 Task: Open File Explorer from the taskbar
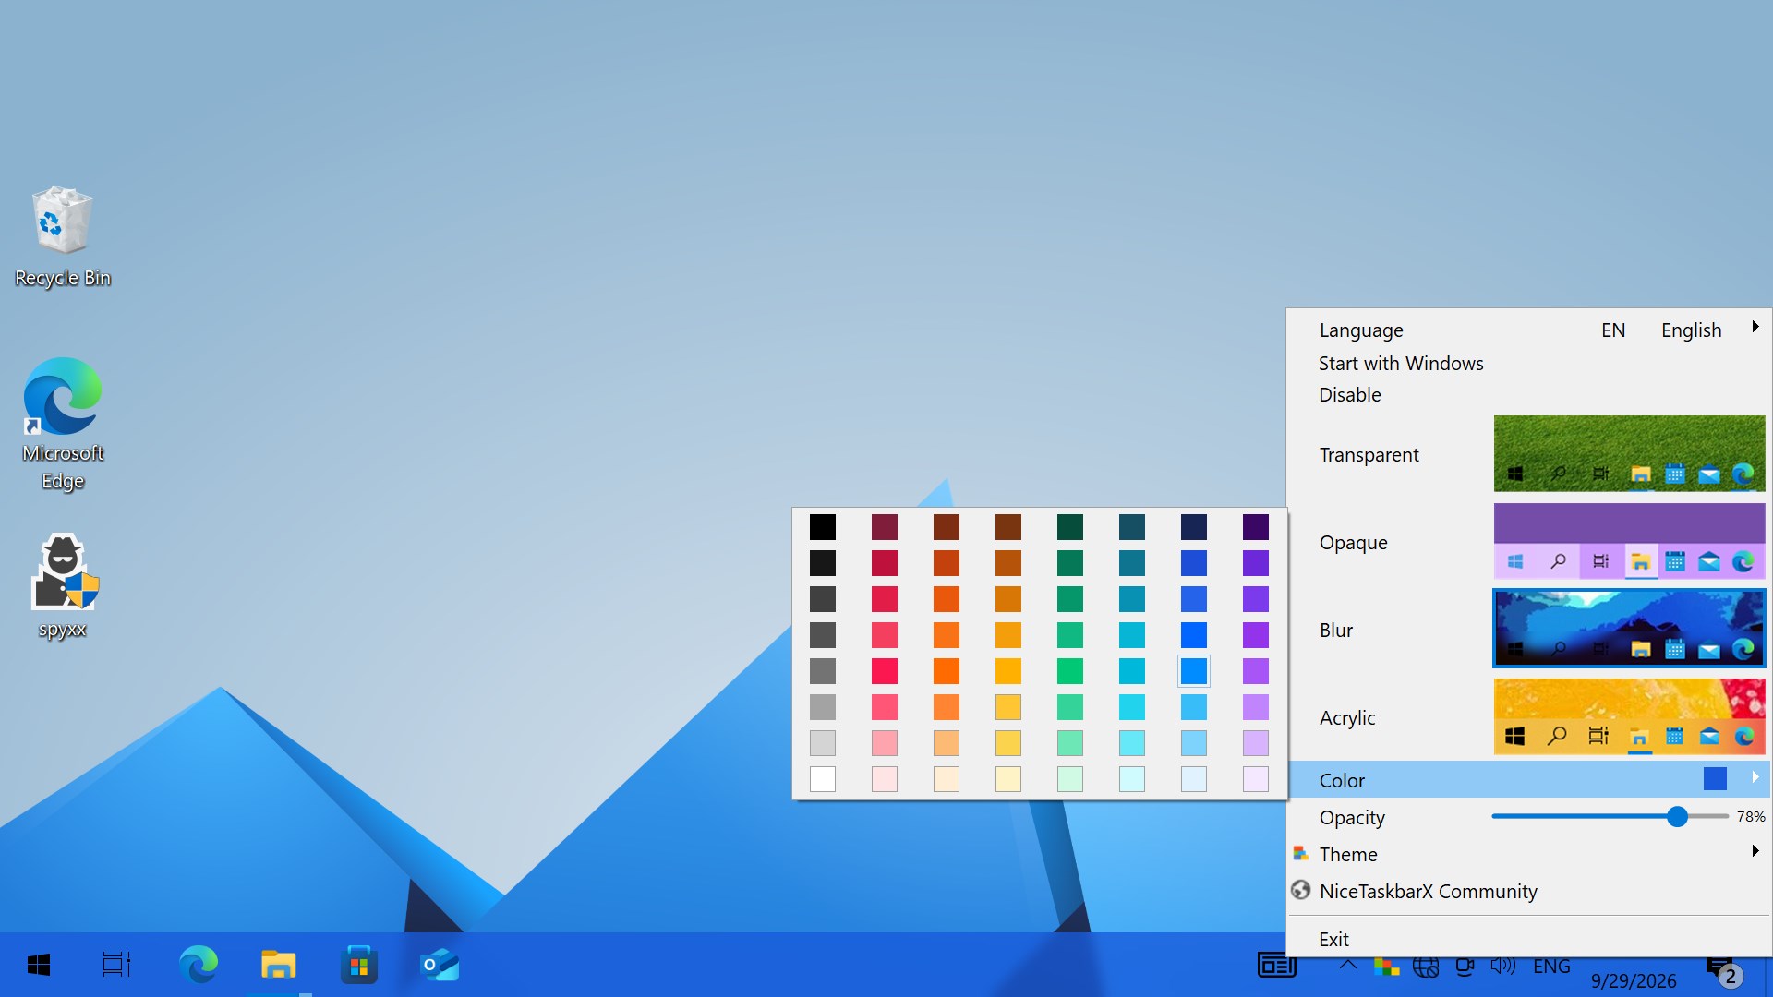(x=278, y=965)
